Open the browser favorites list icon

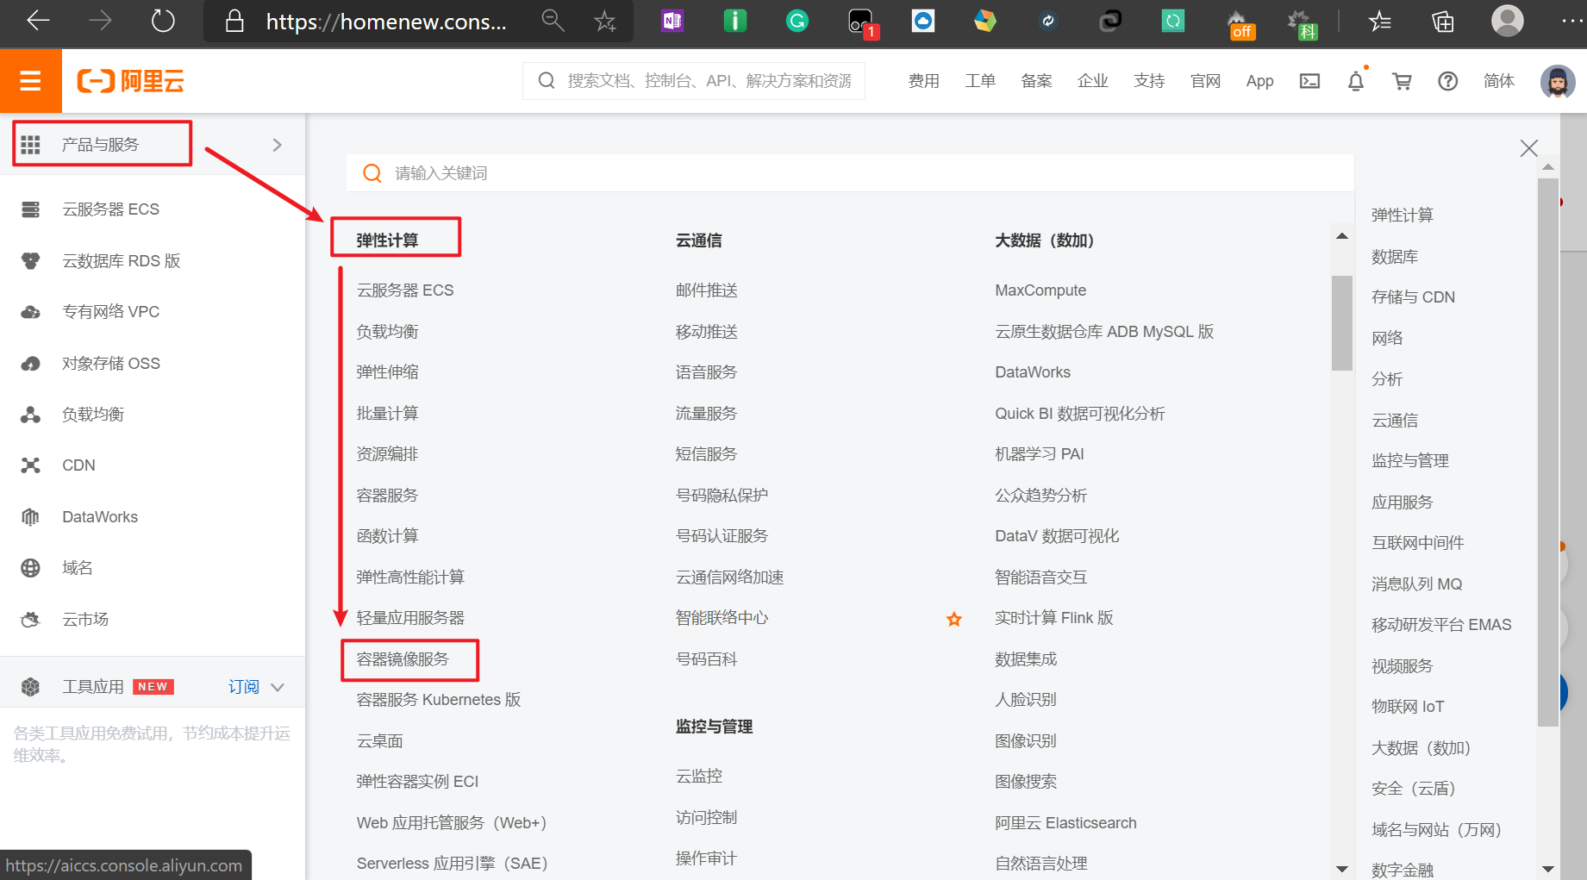click(1380, 21)
